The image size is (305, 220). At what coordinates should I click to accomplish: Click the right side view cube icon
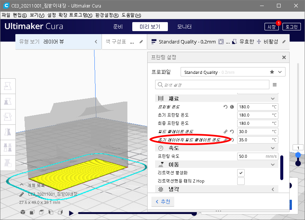pos(60,212)
